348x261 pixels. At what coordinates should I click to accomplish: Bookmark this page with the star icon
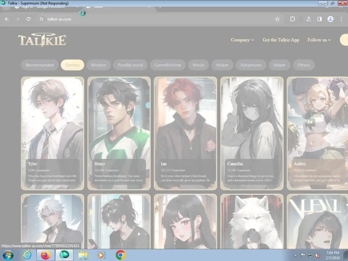pyautogui.click(x=277, y=19)
